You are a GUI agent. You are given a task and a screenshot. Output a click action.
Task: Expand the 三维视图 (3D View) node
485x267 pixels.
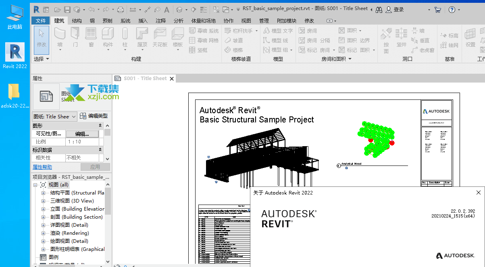(x=43, y=201)
